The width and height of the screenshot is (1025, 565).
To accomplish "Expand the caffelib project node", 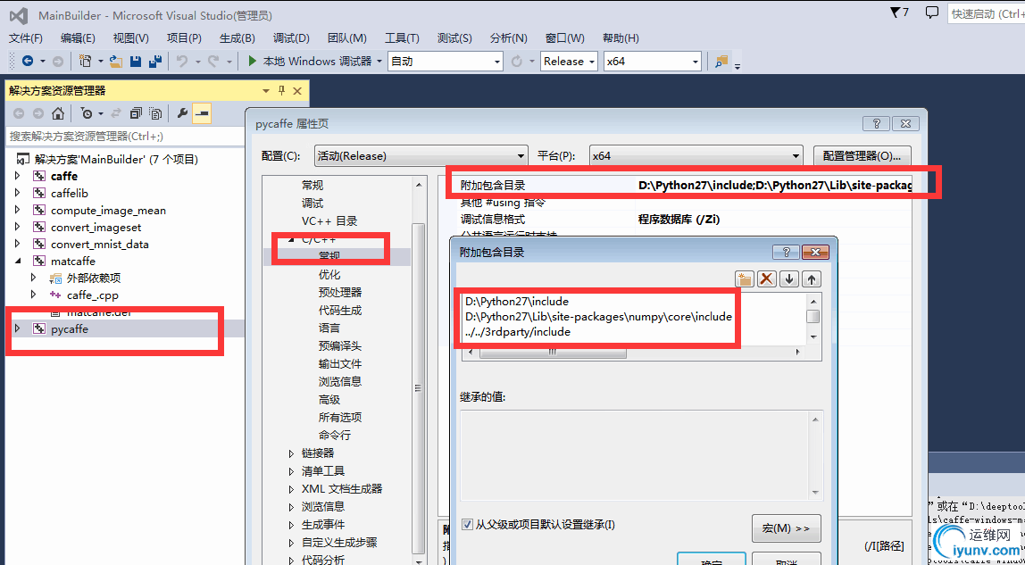I will pyautogui.click(x=18, y=193).
